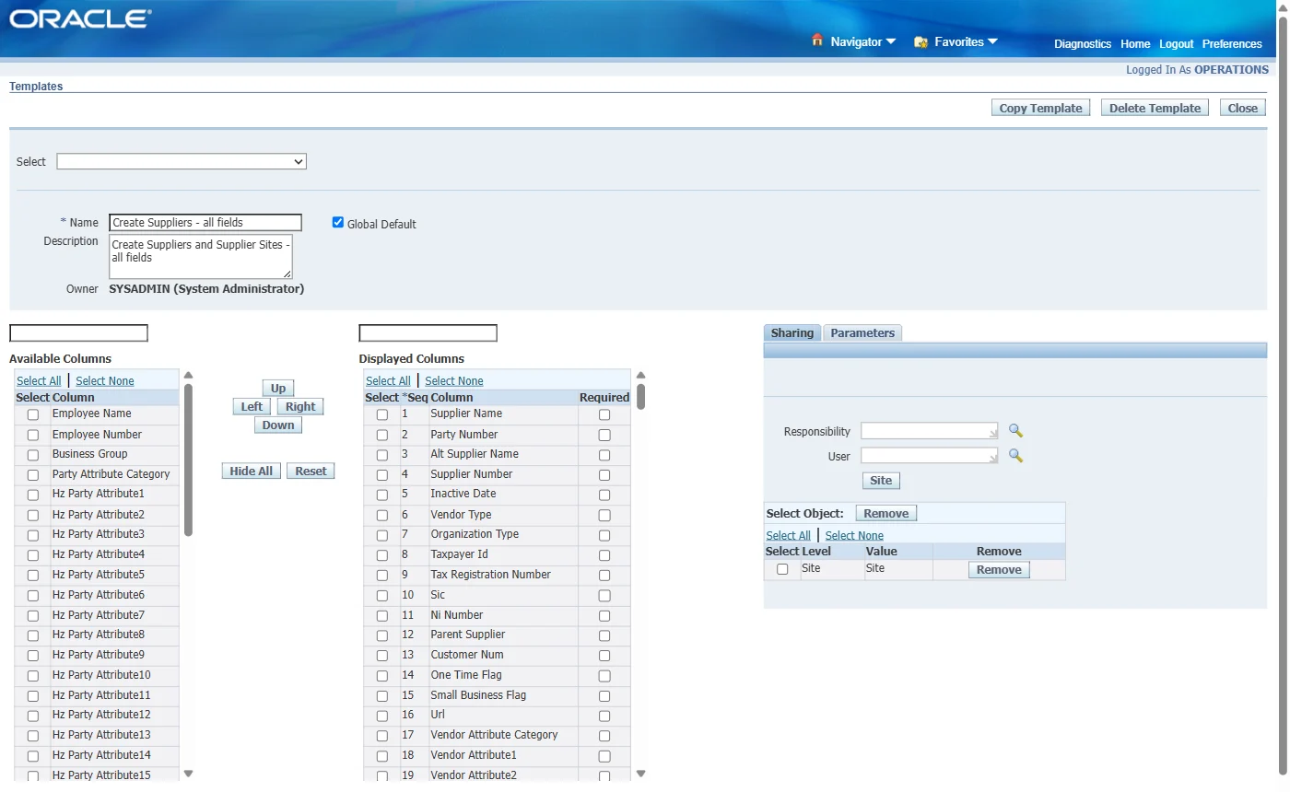The image size is (1290, 792).
Task: Focus the Available Columns filter box
Action: [78, 333]
